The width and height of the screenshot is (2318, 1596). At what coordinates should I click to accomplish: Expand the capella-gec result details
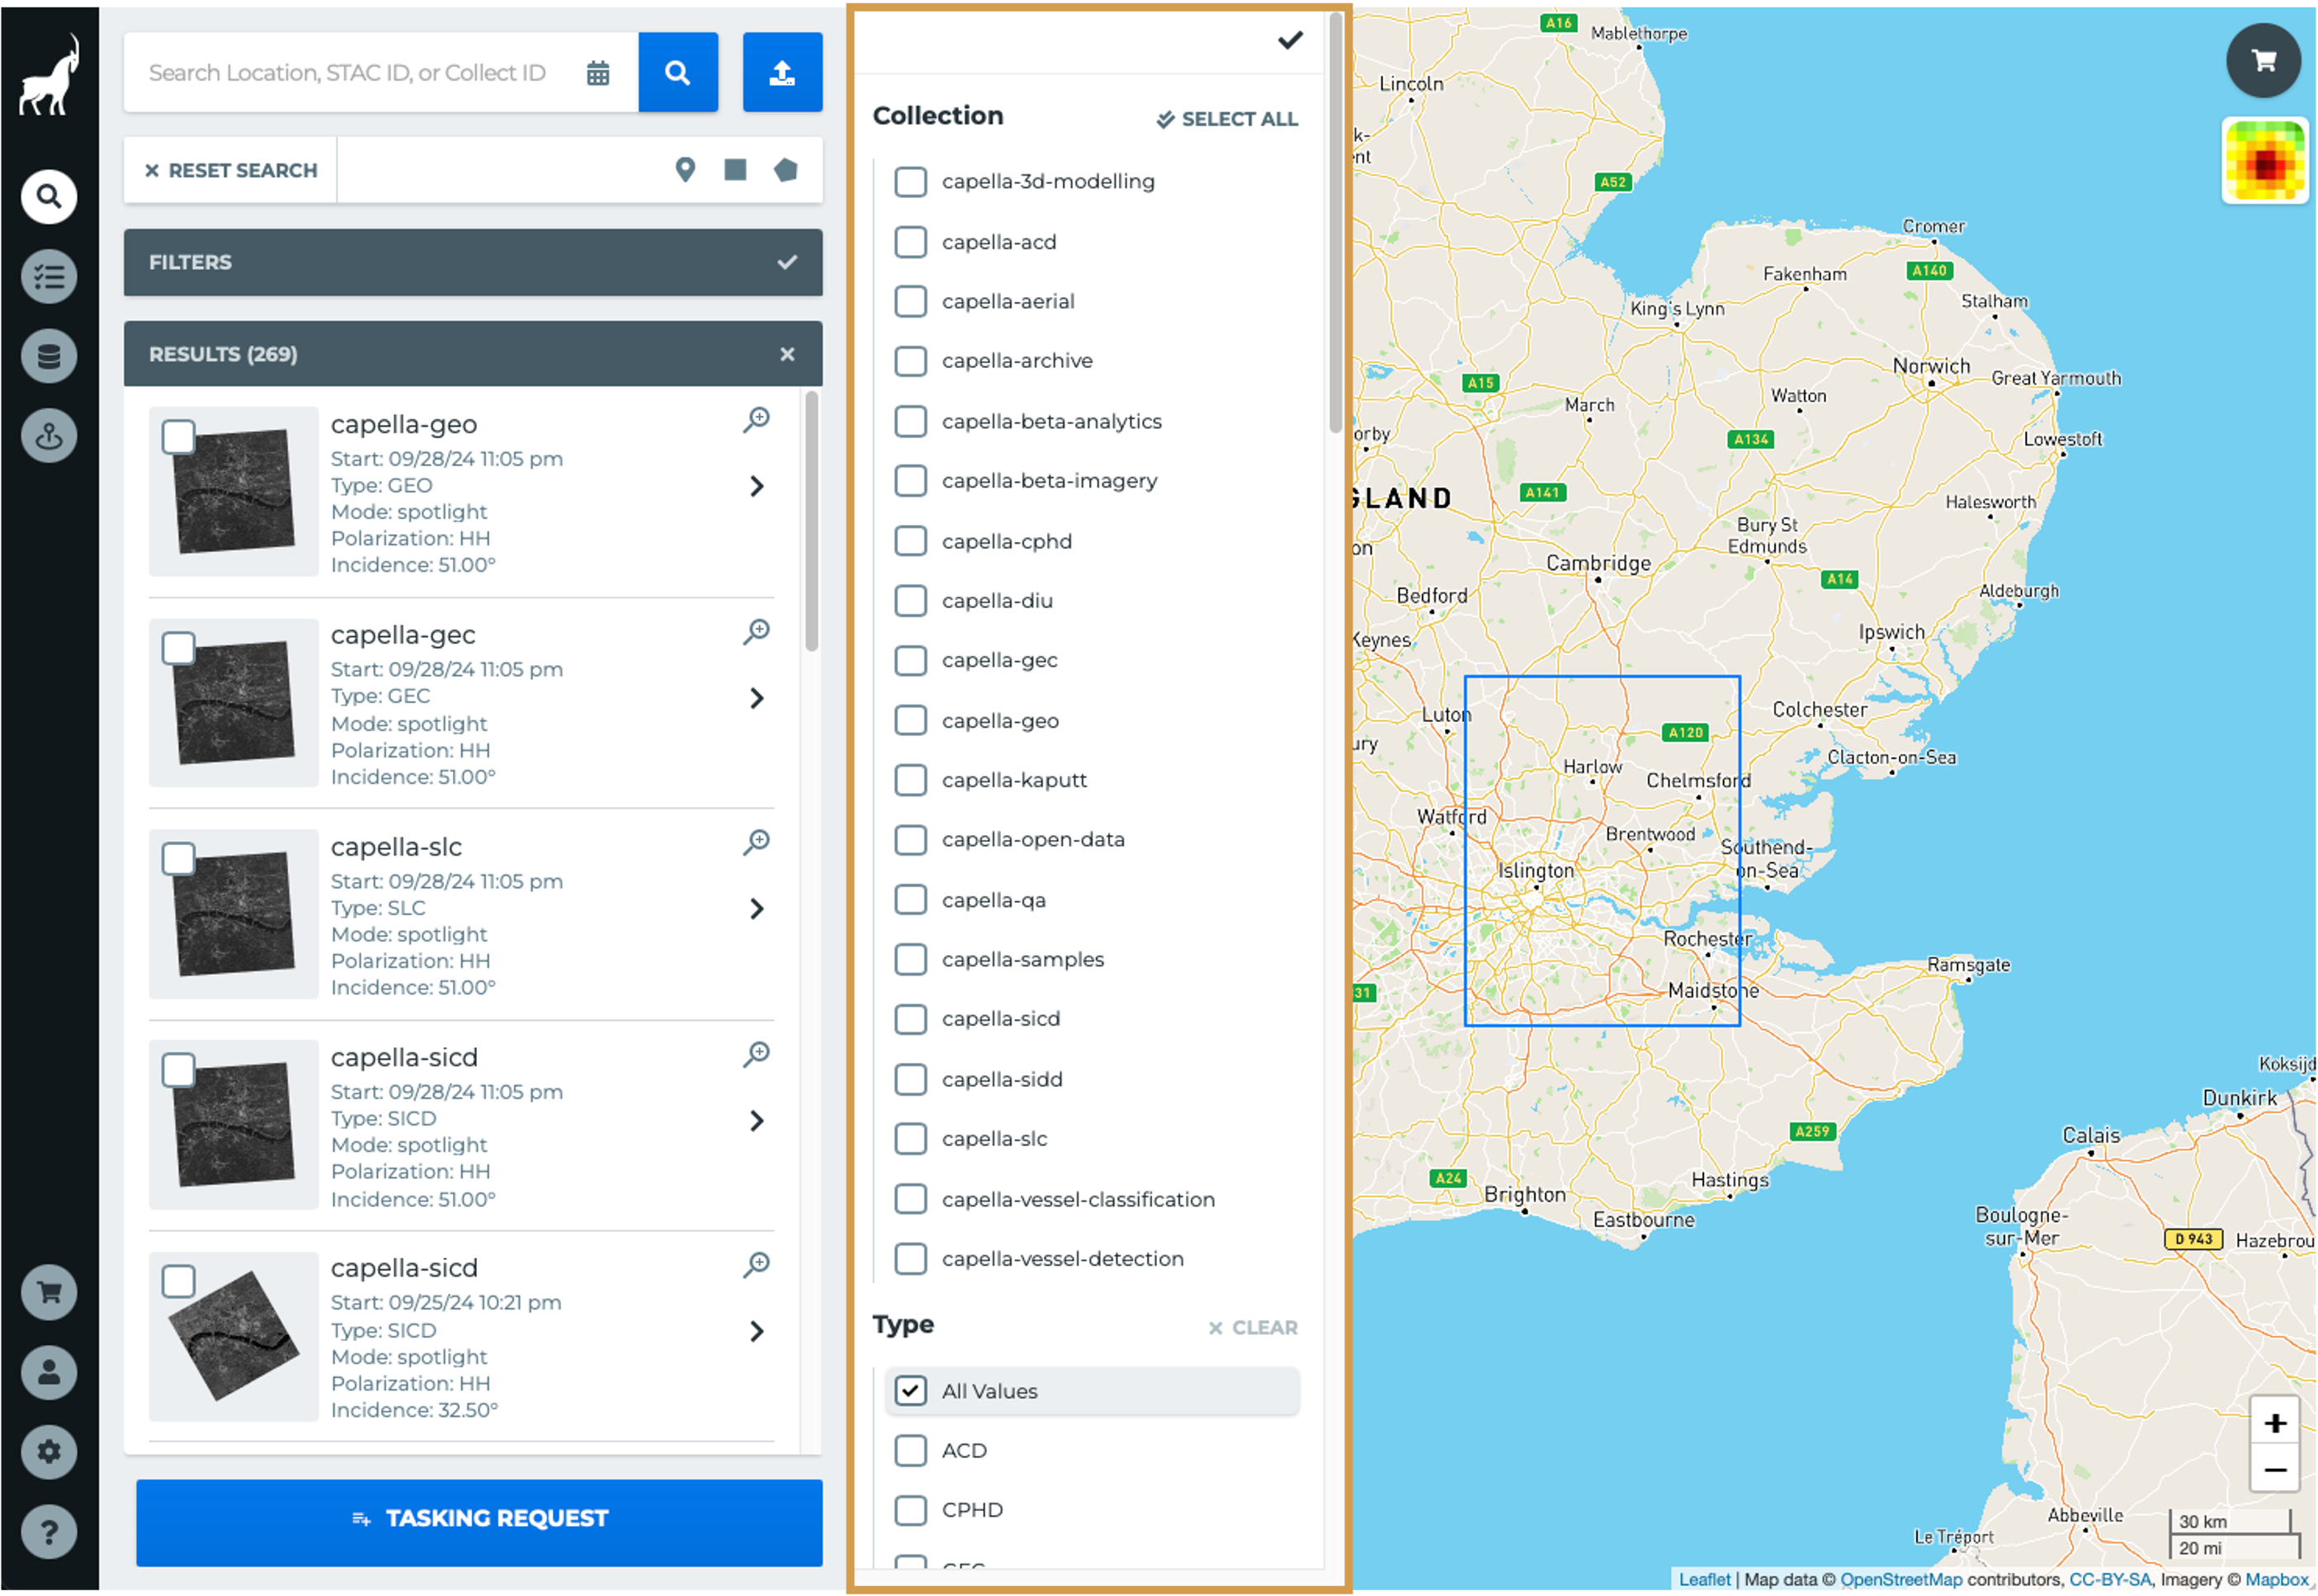pos(757,698)
